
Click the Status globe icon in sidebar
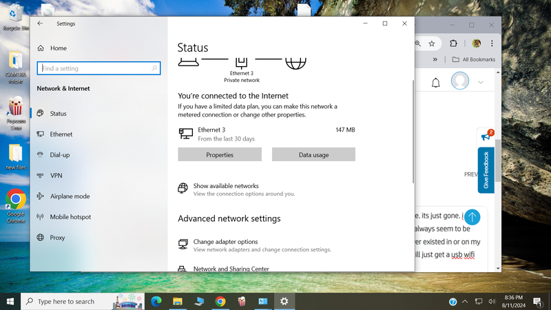[41, 113]
